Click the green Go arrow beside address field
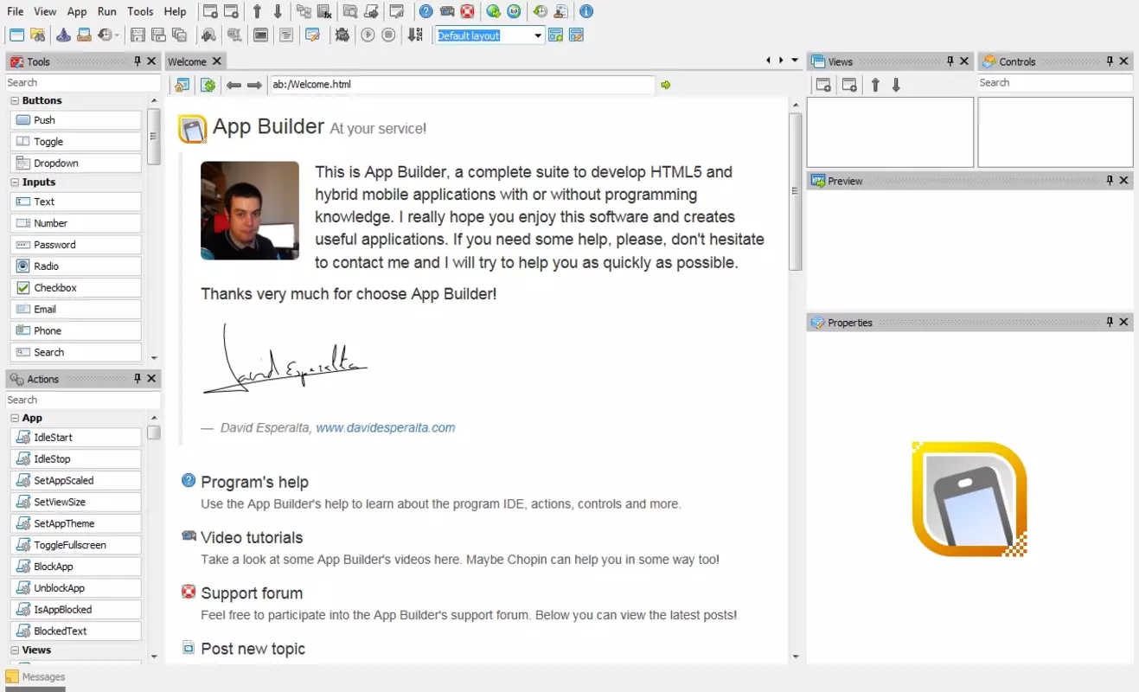1139x692 pixels. [x=666, y=85]
